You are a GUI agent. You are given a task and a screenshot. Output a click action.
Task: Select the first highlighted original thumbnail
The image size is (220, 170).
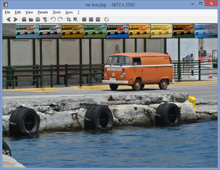pos(27,31)
